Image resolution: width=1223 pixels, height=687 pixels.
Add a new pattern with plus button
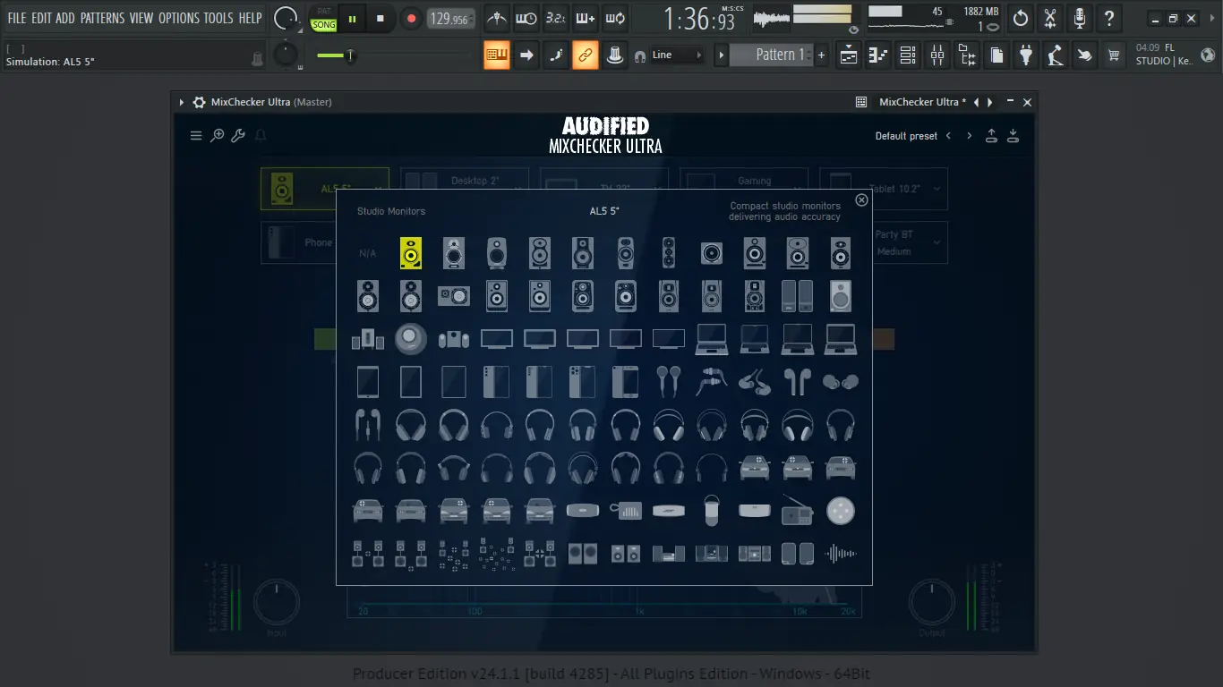click(x=821, y=55)
